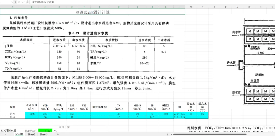Go to next sheet using tab-scroll arrow
Viewport: 275px width, 136px height.
pyautogui.click(x=5, y=134)
